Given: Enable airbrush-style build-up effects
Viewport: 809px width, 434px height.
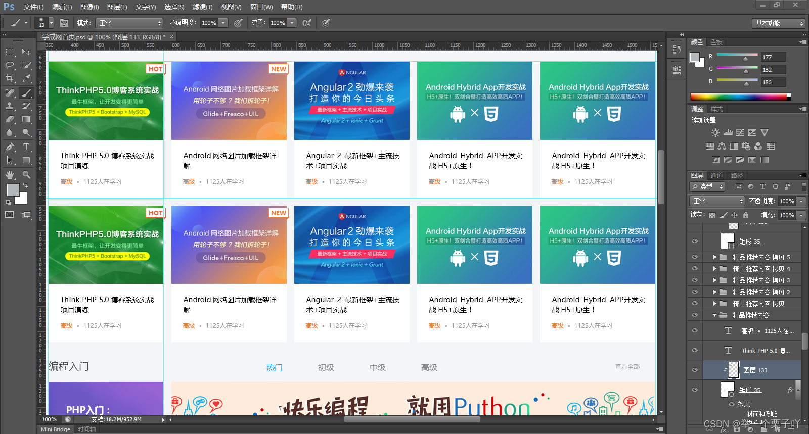Looking at the screenshot, I should (x=307, y=23).
